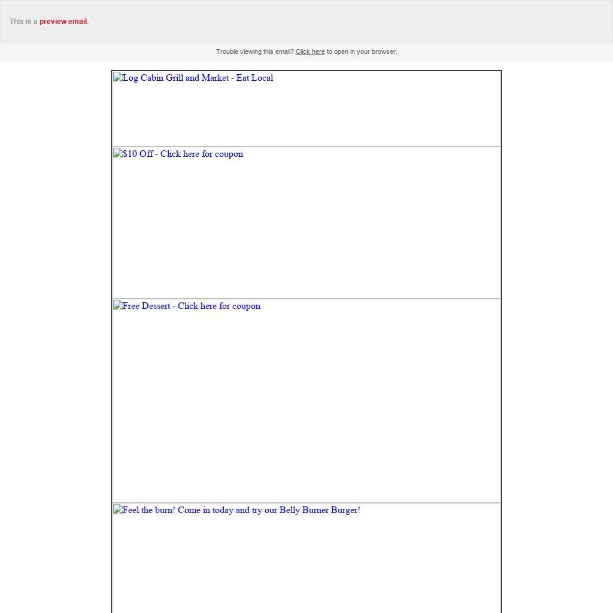Click blank center of $10 Off image block
The image size is (613, 613).
(x=306, y=227)
